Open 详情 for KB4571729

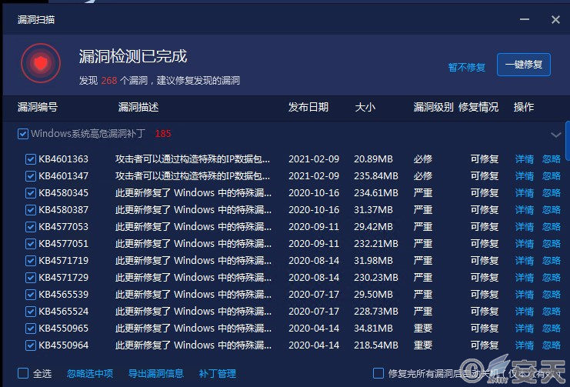click(524, 278)
